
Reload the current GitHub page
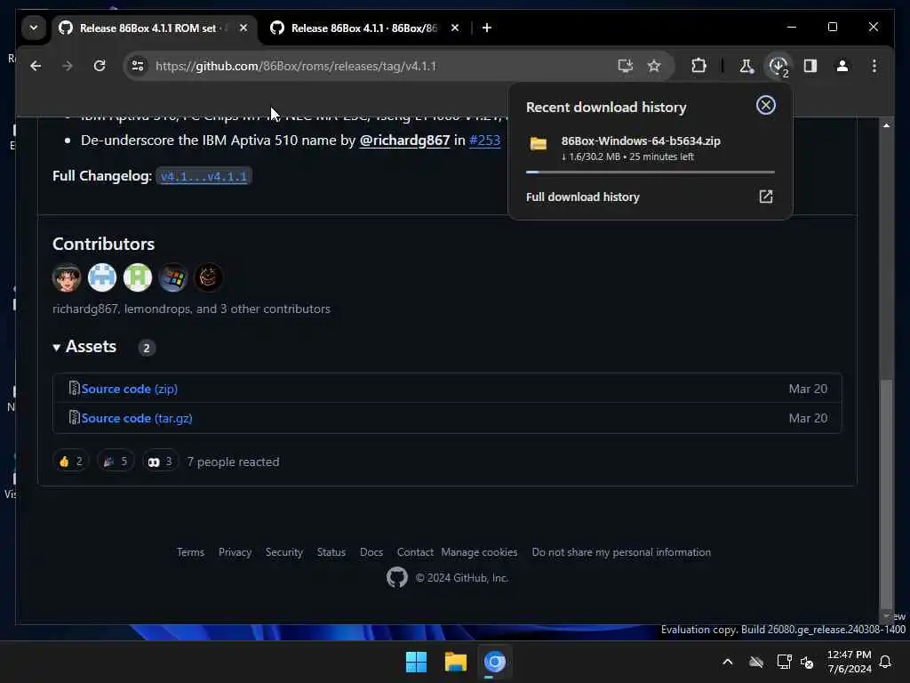coord(100,66)
